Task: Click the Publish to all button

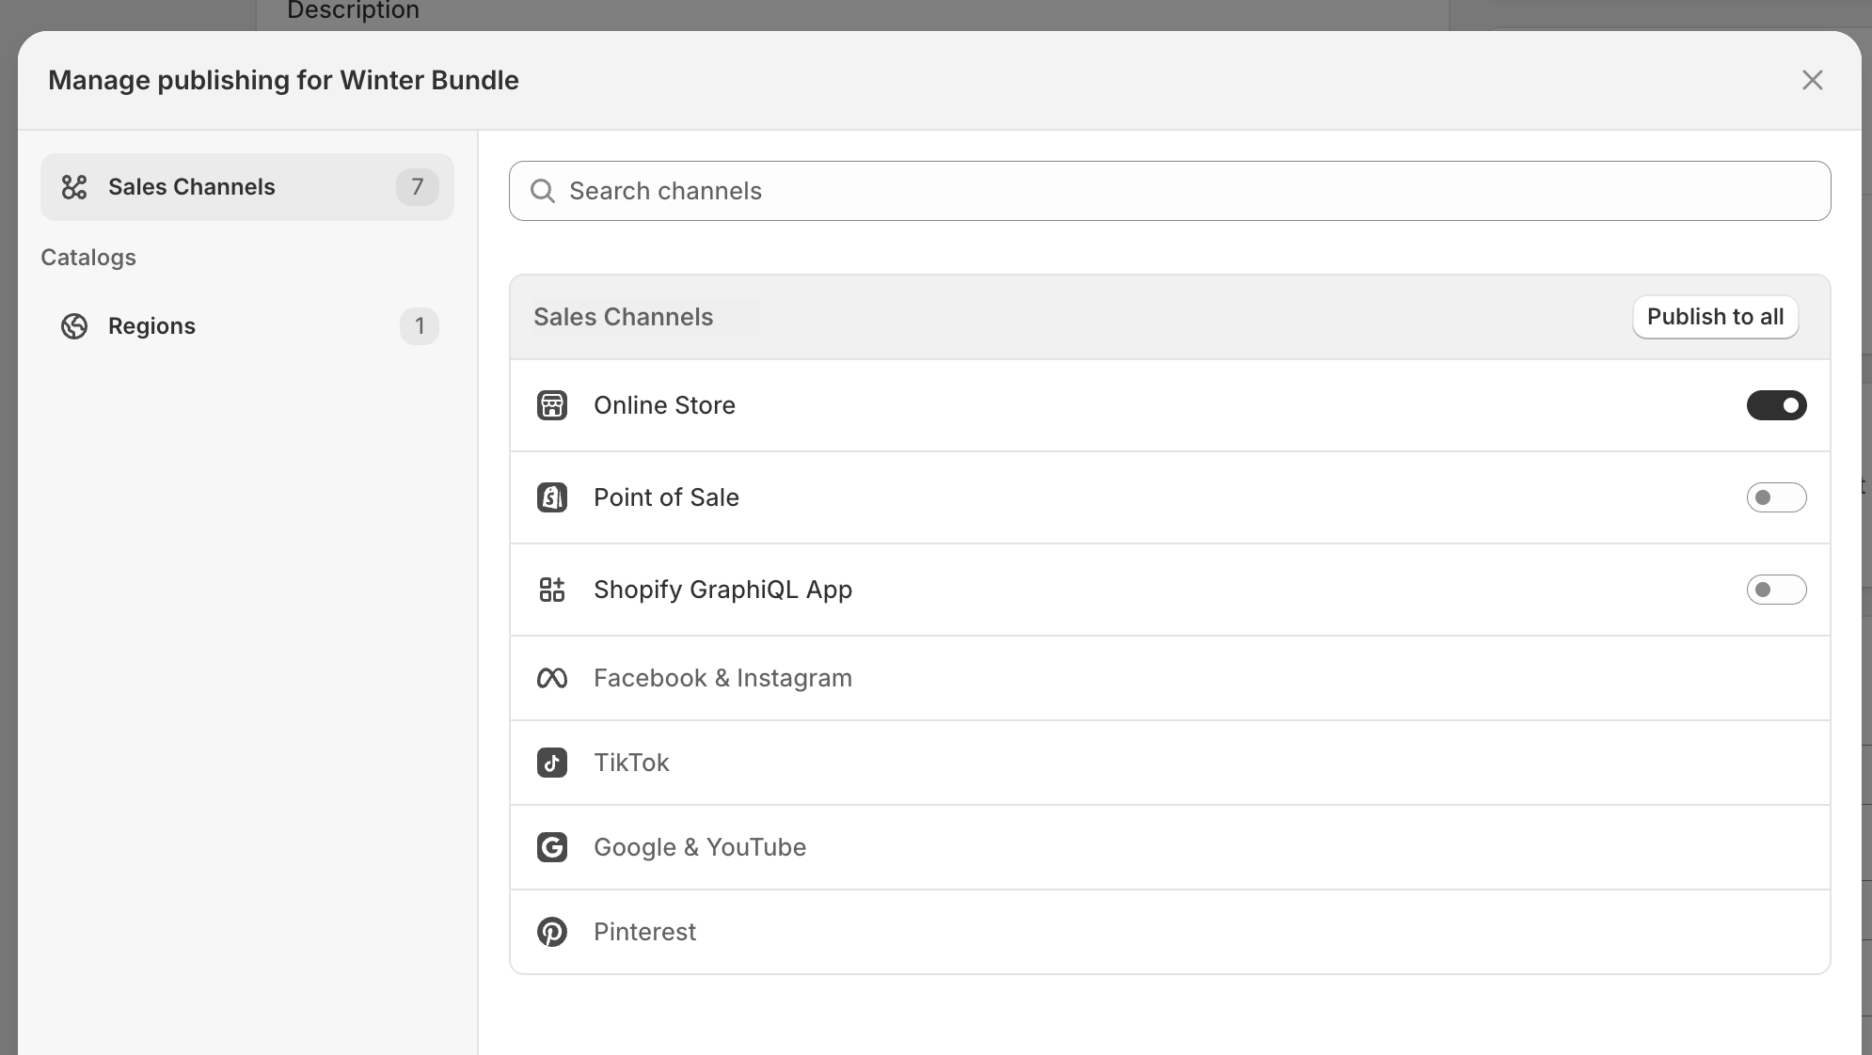Action: [1715, 317]
